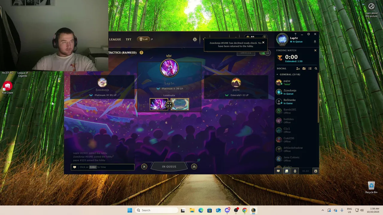Screen dimensions: 383x215
Task: Open the client help question mark icon
Action: [295, 34]
